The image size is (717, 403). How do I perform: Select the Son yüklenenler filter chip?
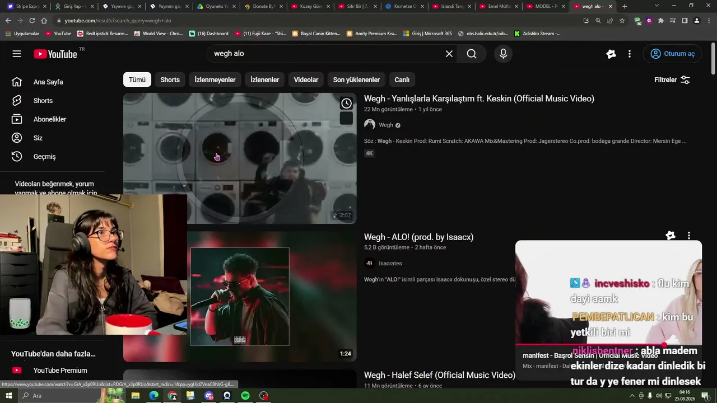point(356,79)
